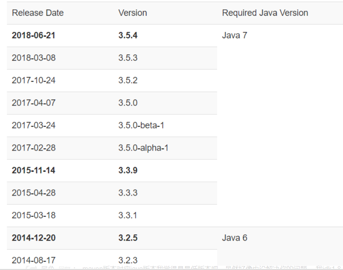343x270 pixels.
Task: Click the Java 6 requirement cell
Action: 235,238
